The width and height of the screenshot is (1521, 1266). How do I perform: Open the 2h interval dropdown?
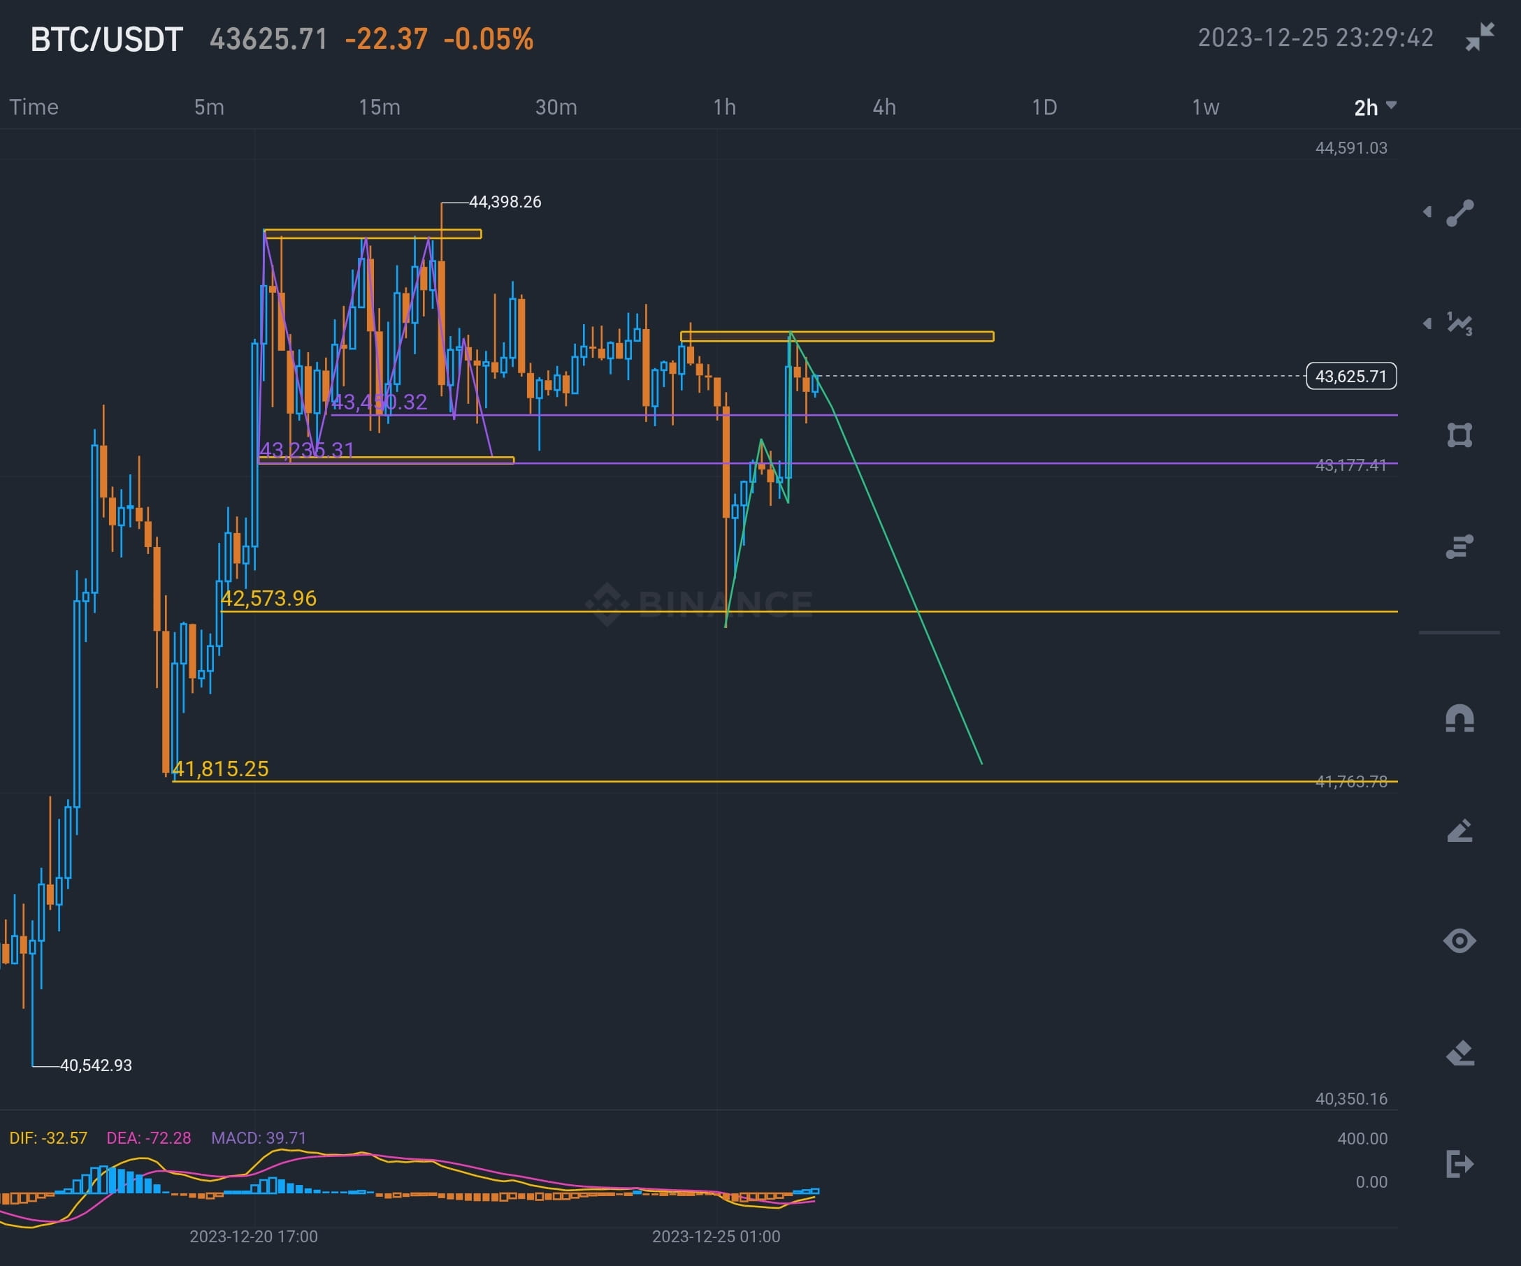[x=1371, y=106]
